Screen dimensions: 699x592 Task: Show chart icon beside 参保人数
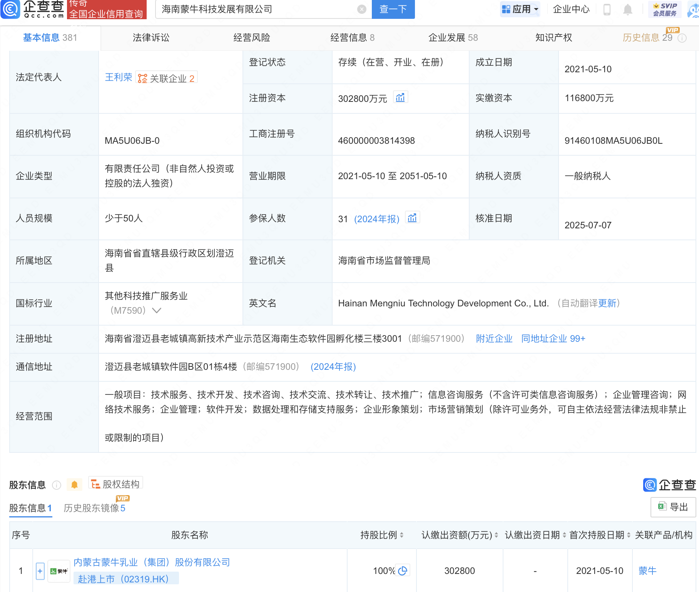(412, 218)
